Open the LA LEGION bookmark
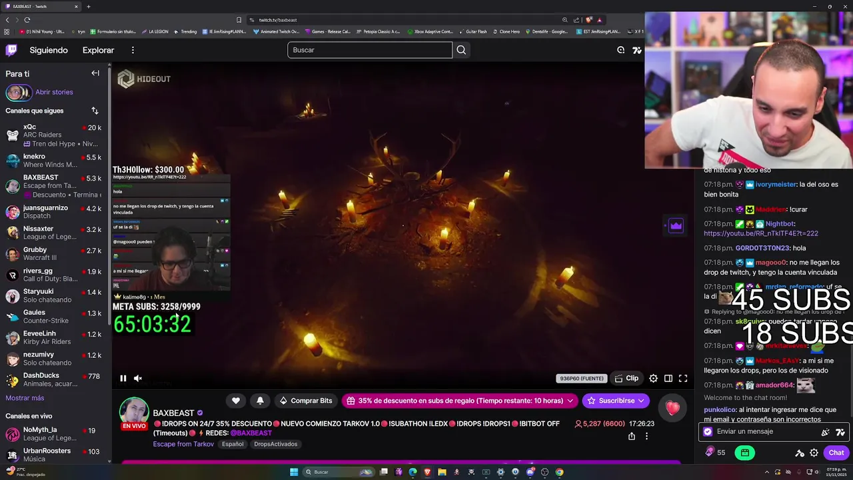Screen dimensions: 853x480 (x=154, y=31)
